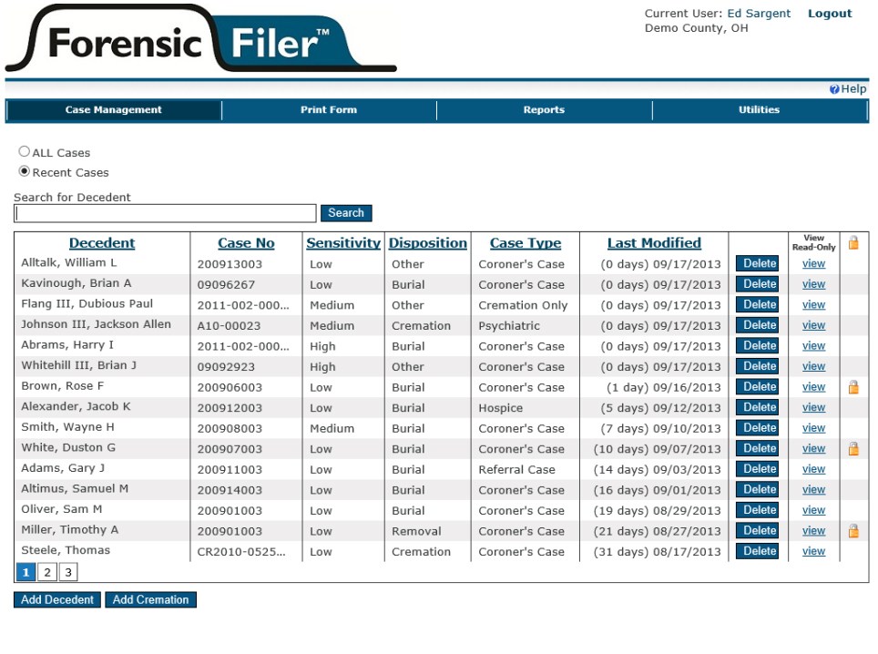Sort table by Disposition column

428,243
